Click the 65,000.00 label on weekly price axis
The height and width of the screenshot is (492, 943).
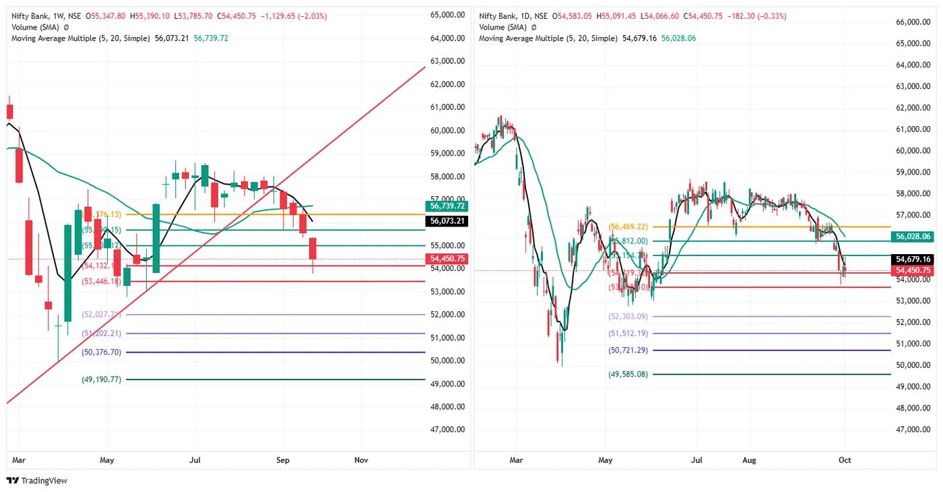tap(447, 15)
